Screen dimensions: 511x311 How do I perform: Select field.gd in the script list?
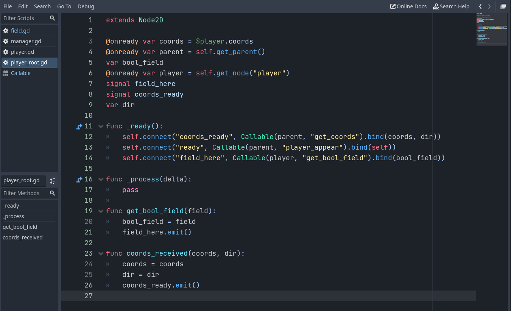pyautogui.click(x=20, y=31)
